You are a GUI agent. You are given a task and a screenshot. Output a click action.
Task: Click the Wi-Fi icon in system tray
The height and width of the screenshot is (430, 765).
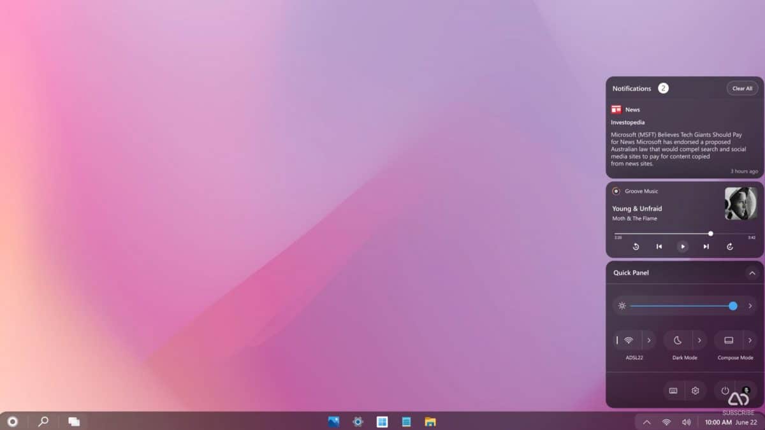point(666,422)
